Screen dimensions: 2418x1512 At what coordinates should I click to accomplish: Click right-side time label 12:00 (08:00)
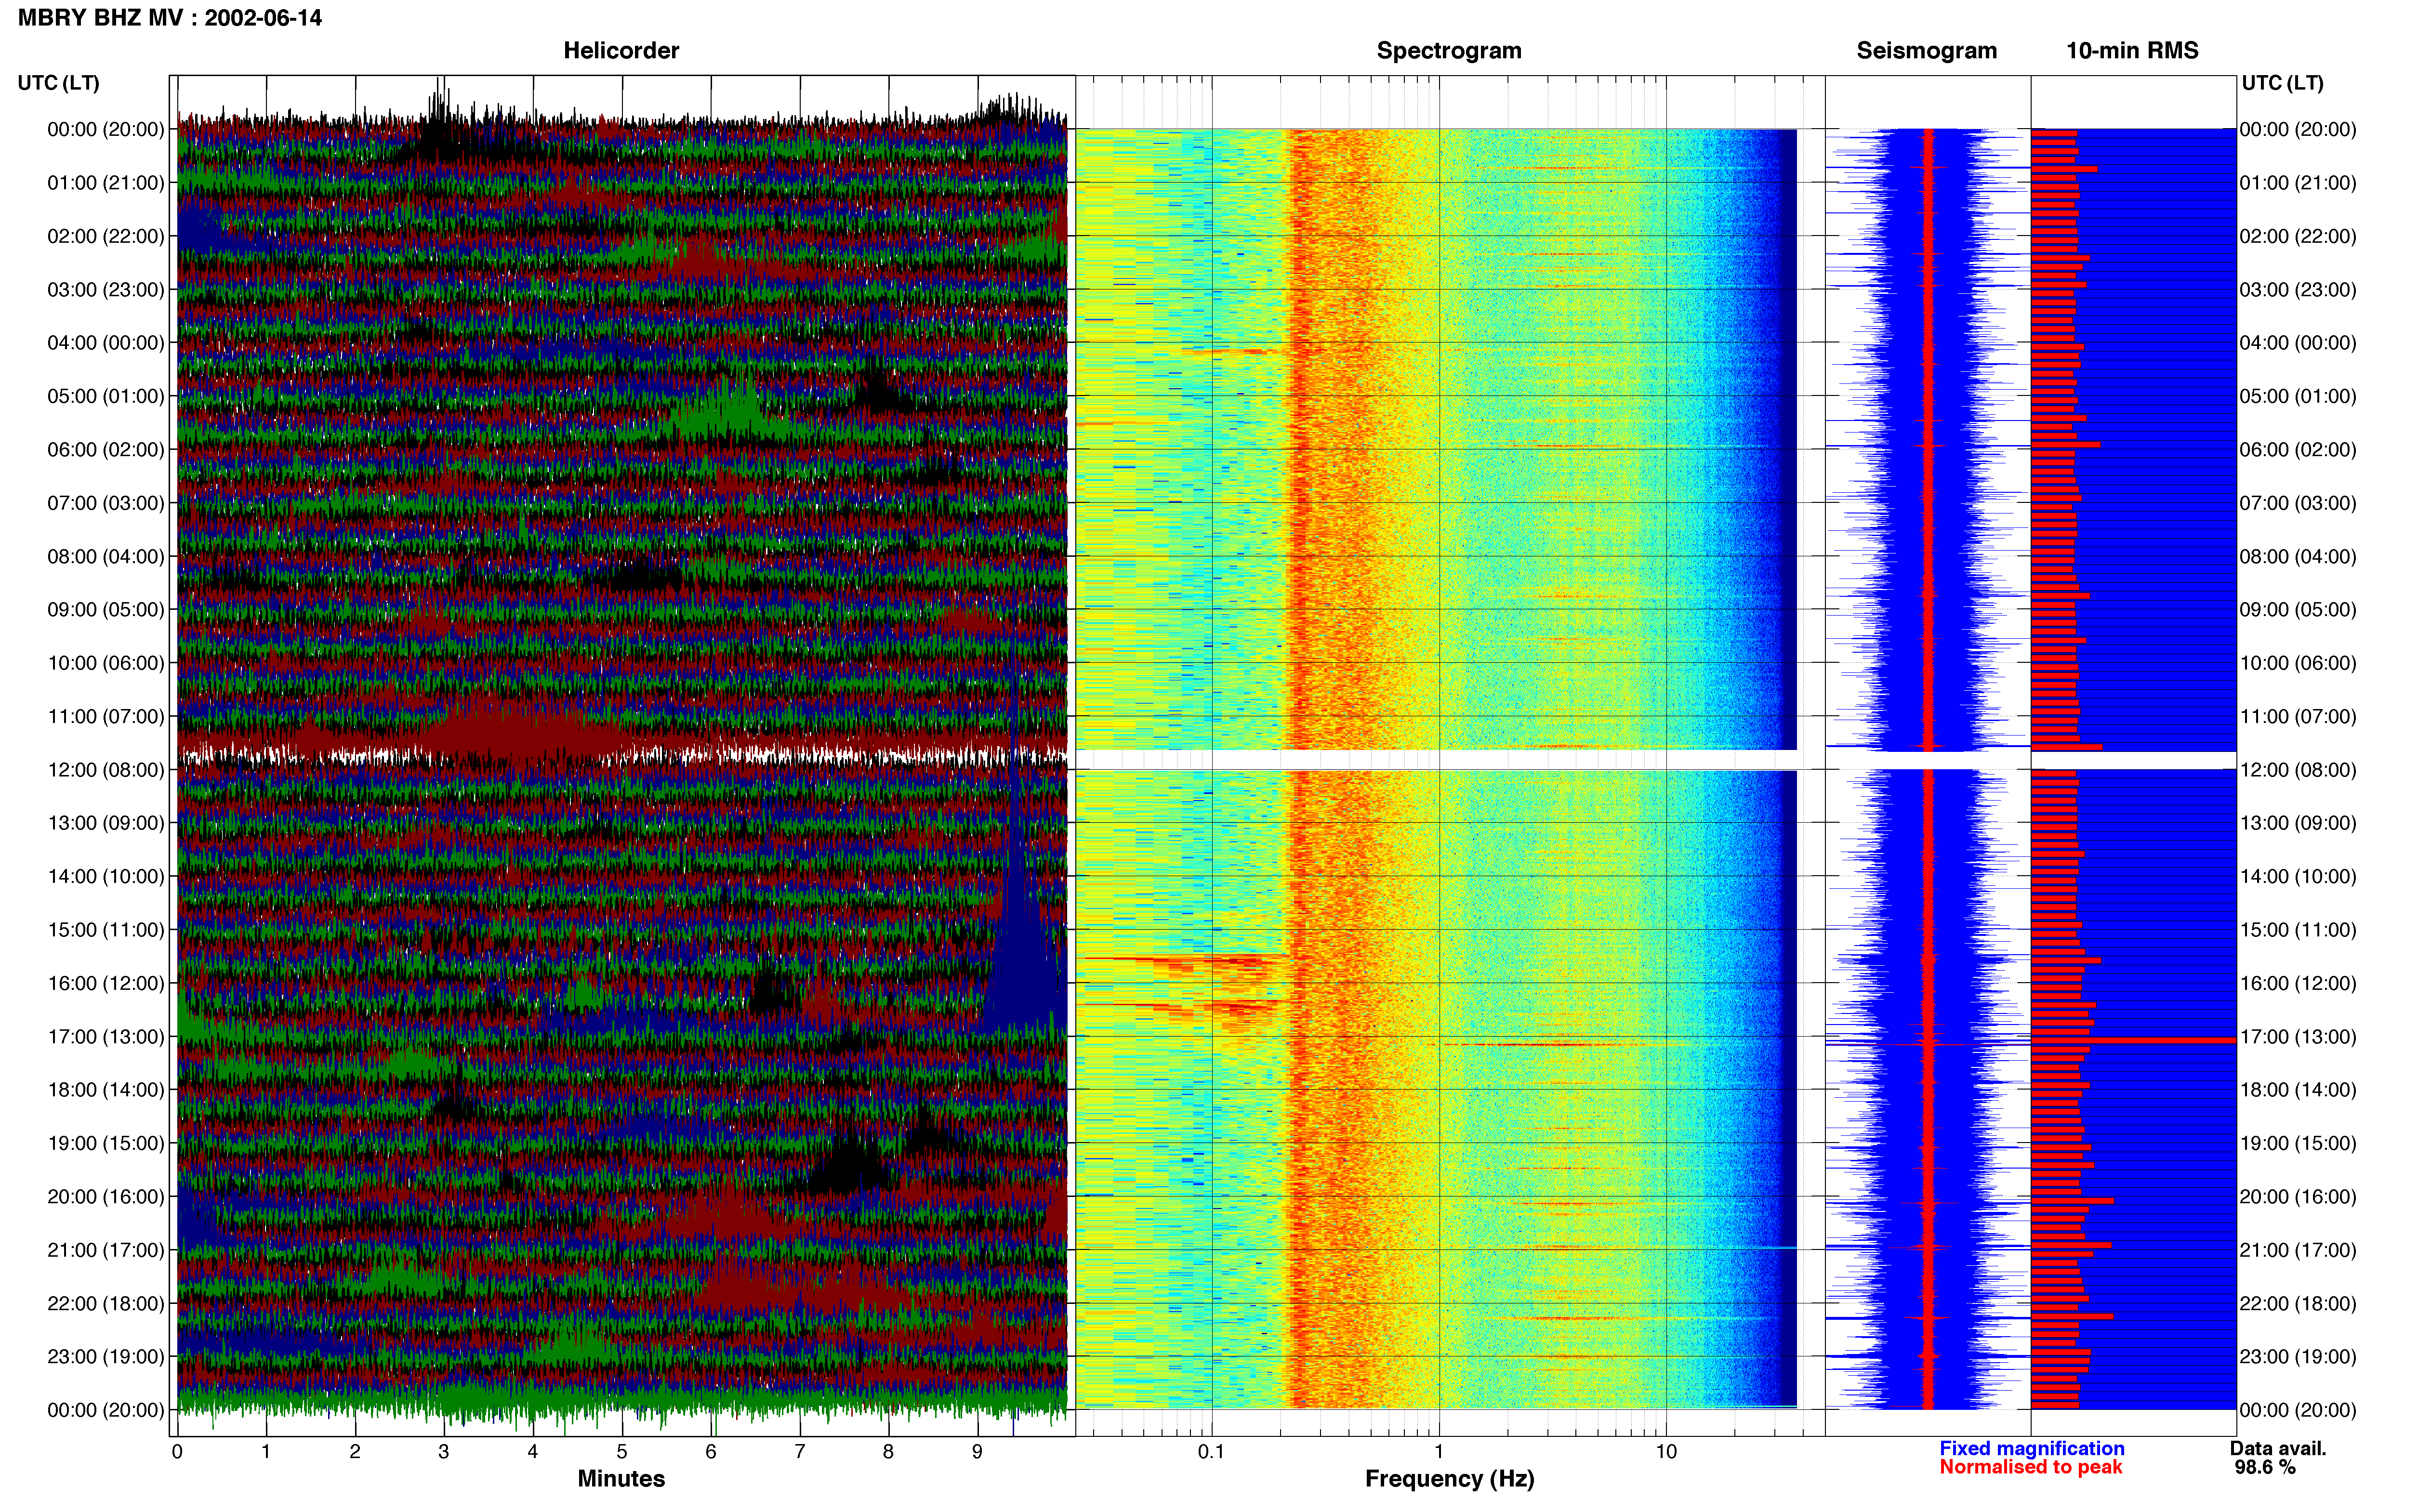coord(2298,770)
